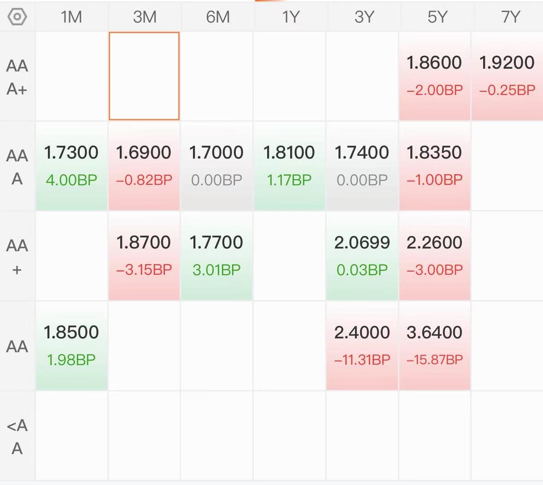Click the <AA rating row header
The width and height of the screenshot is (543, 485).
pos(18,437)
